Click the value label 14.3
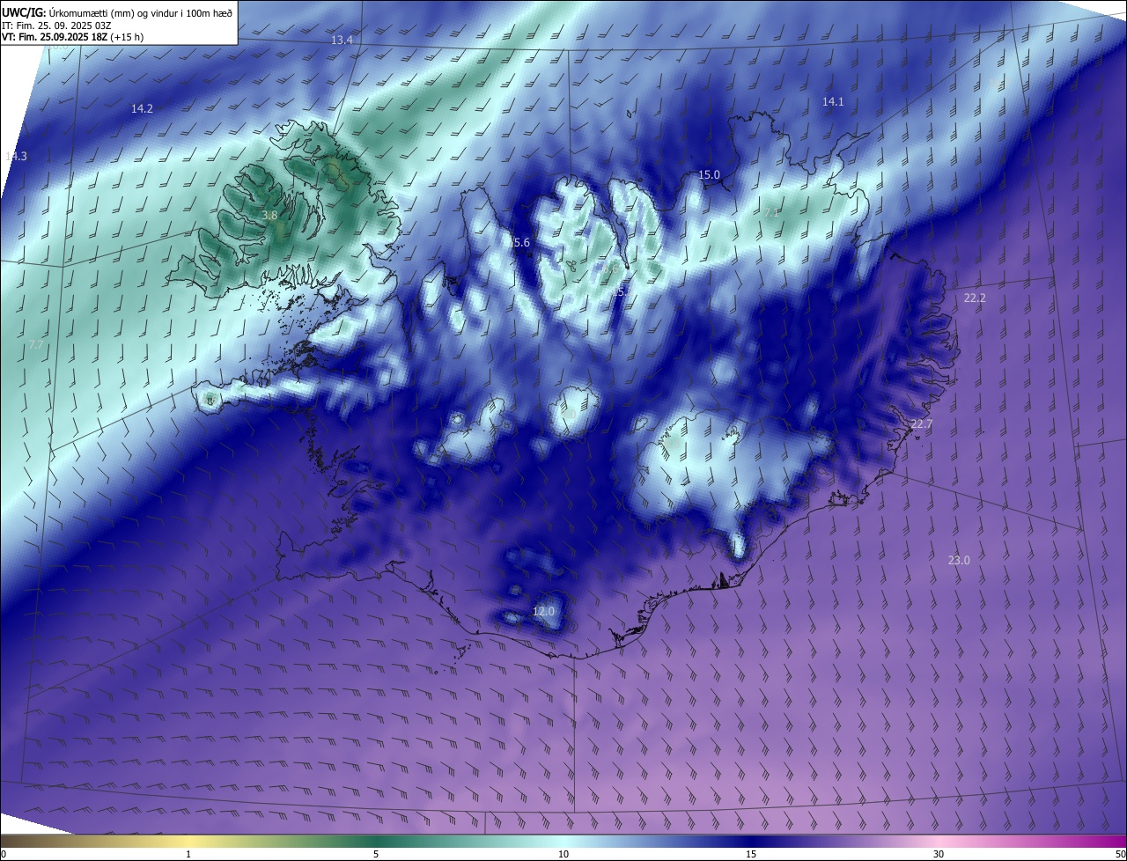The image size is (1127, 861). (16, 156)
